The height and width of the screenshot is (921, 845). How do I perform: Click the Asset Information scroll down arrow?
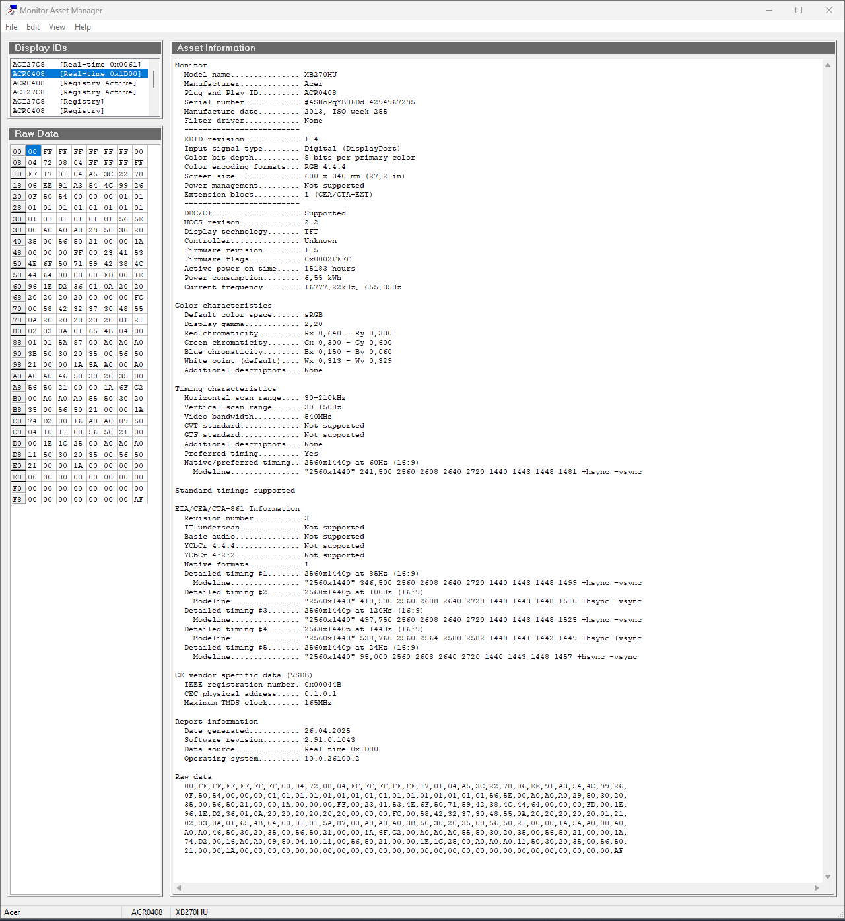pos(828,877)
